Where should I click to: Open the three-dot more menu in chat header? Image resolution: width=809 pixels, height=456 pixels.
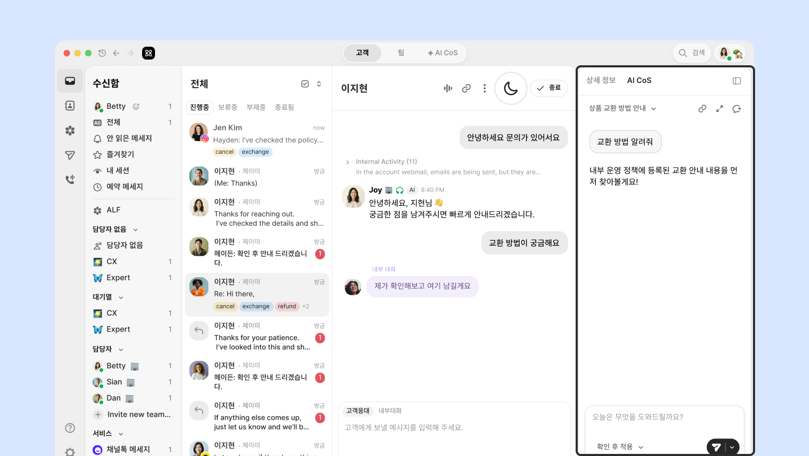coord(484,89)
